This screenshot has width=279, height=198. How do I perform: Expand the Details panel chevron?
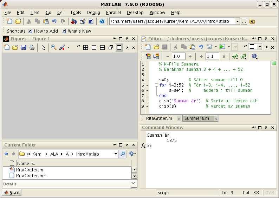[x=133, y=183]
